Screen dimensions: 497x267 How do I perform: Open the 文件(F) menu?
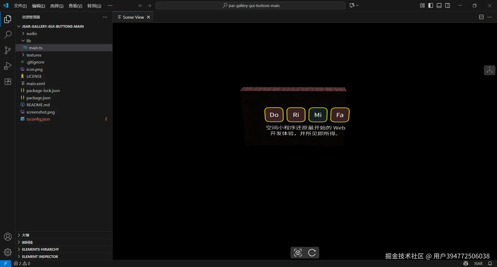[x=20, y=6]
